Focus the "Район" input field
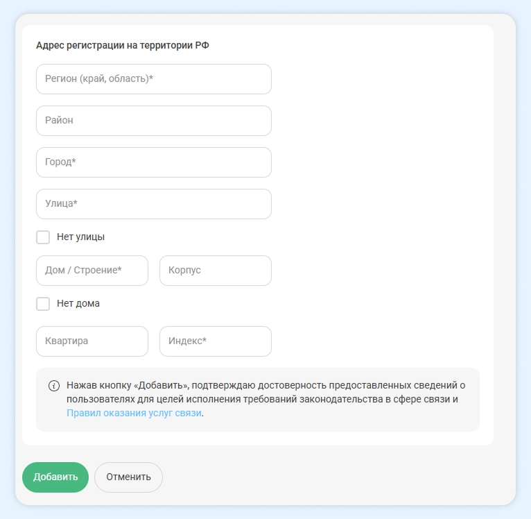The image size is (531, 519). click(154, 121)
